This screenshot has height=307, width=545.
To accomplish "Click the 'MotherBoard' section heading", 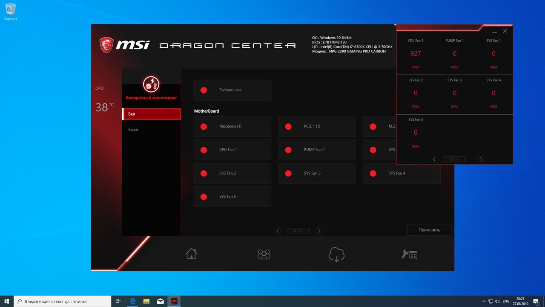I will (207, 111).
